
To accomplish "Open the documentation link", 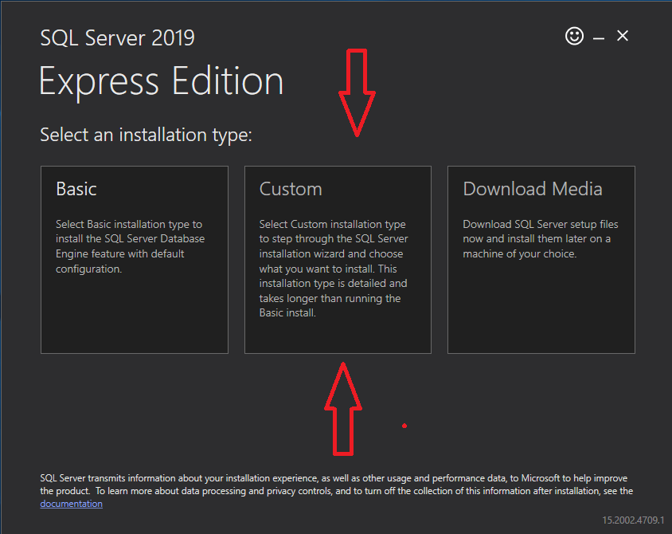I will [71, 504].
